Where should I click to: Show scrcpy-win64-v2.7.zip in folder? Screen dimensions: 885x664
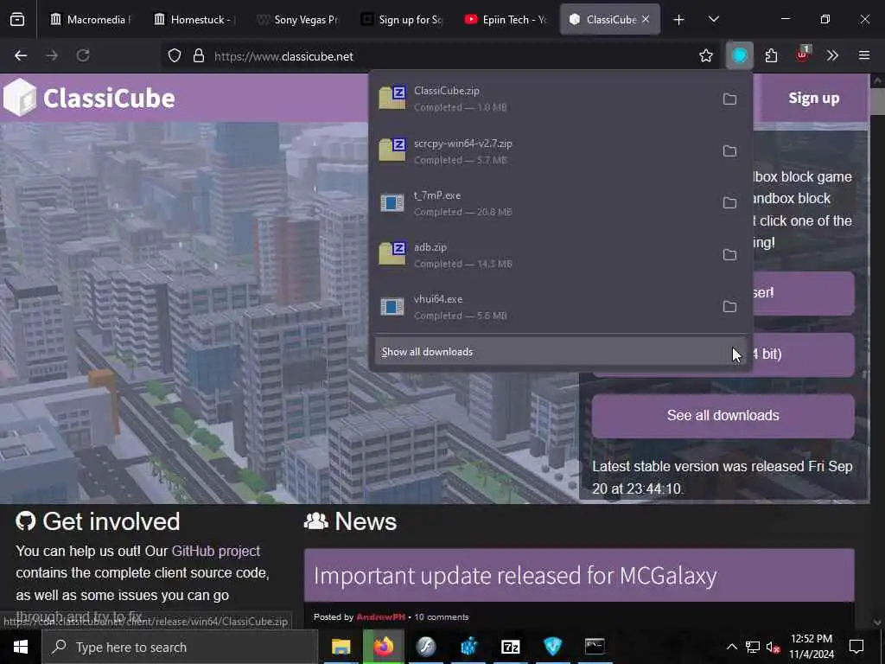point(729,151)
